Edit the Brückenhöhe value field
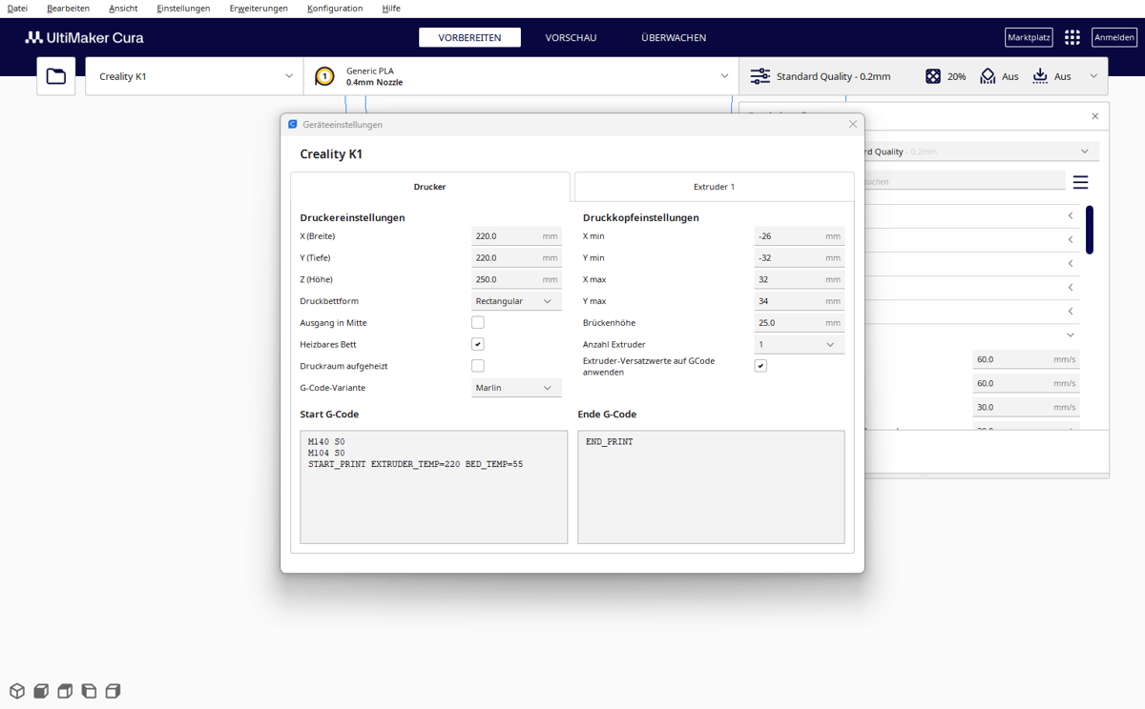 (x=800, y=323)
